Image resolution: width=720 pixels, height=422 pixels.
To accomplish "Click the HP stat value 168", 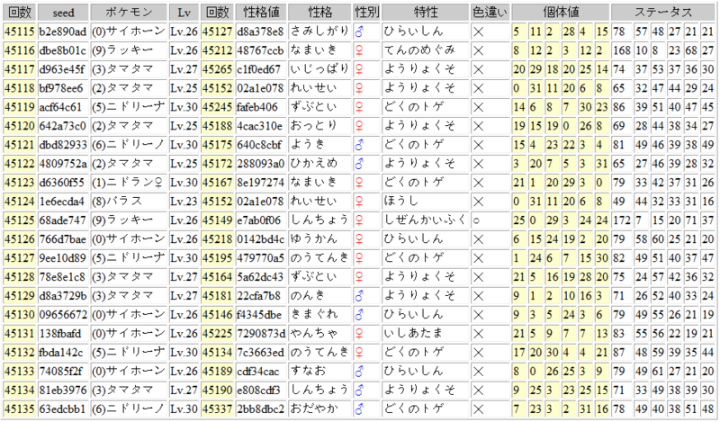I will 622,50.
